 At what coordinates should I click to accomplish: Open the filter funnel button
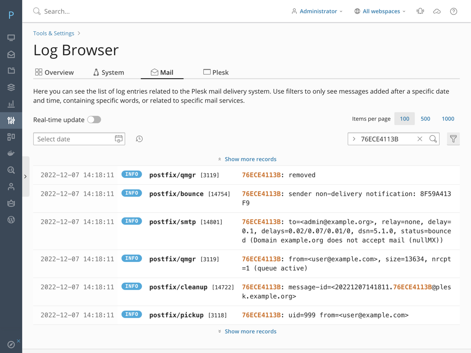point(453,139)
